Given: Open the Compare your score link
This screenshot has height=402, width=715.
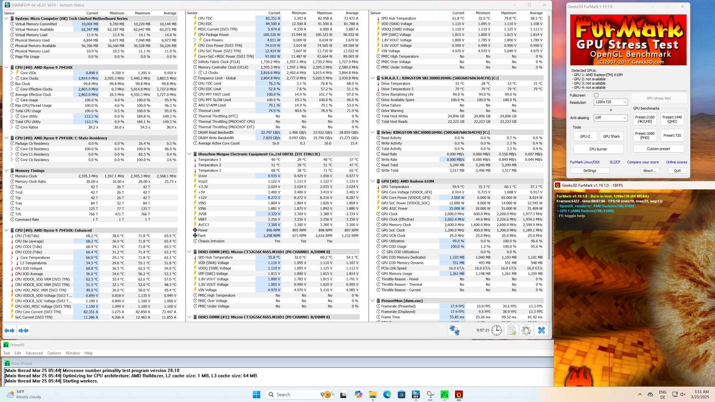Looking at the screenshot, I should tap(642, 162).
